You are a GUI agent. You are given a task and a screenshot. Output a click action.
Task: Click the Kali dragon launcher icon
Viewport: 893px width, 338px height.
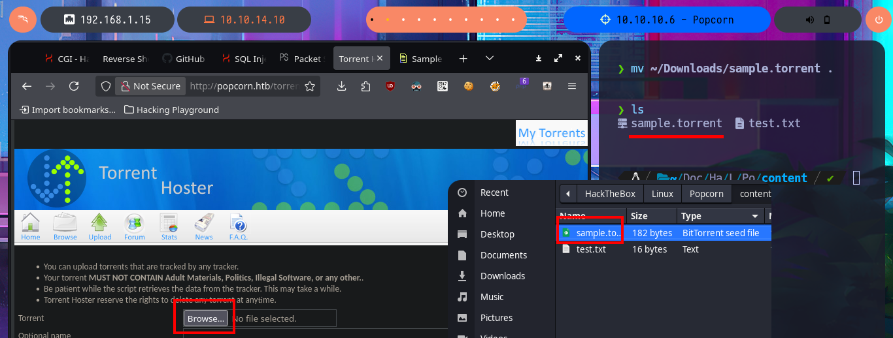point(22,20)
